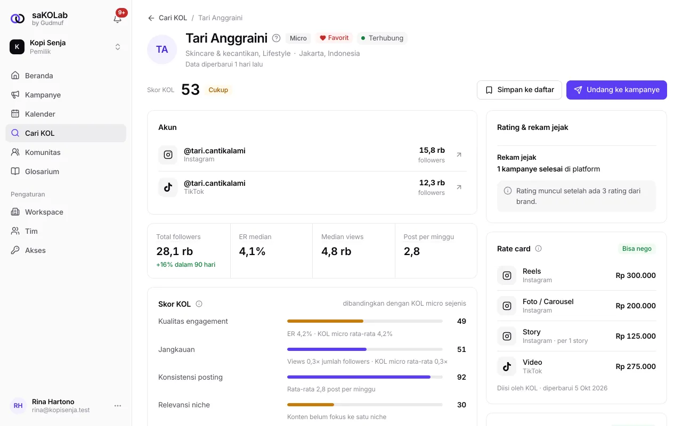Click the RH user avatar
The height and width of the screenshot is (426, 682).
18,406
